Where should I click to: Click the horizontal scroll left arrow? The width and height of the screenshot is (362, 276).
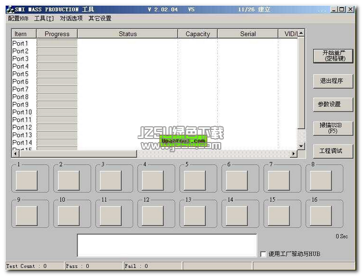(x=15, y=154)
